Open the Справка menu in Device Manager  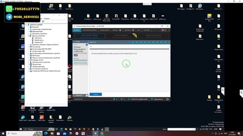coord(46,19)
